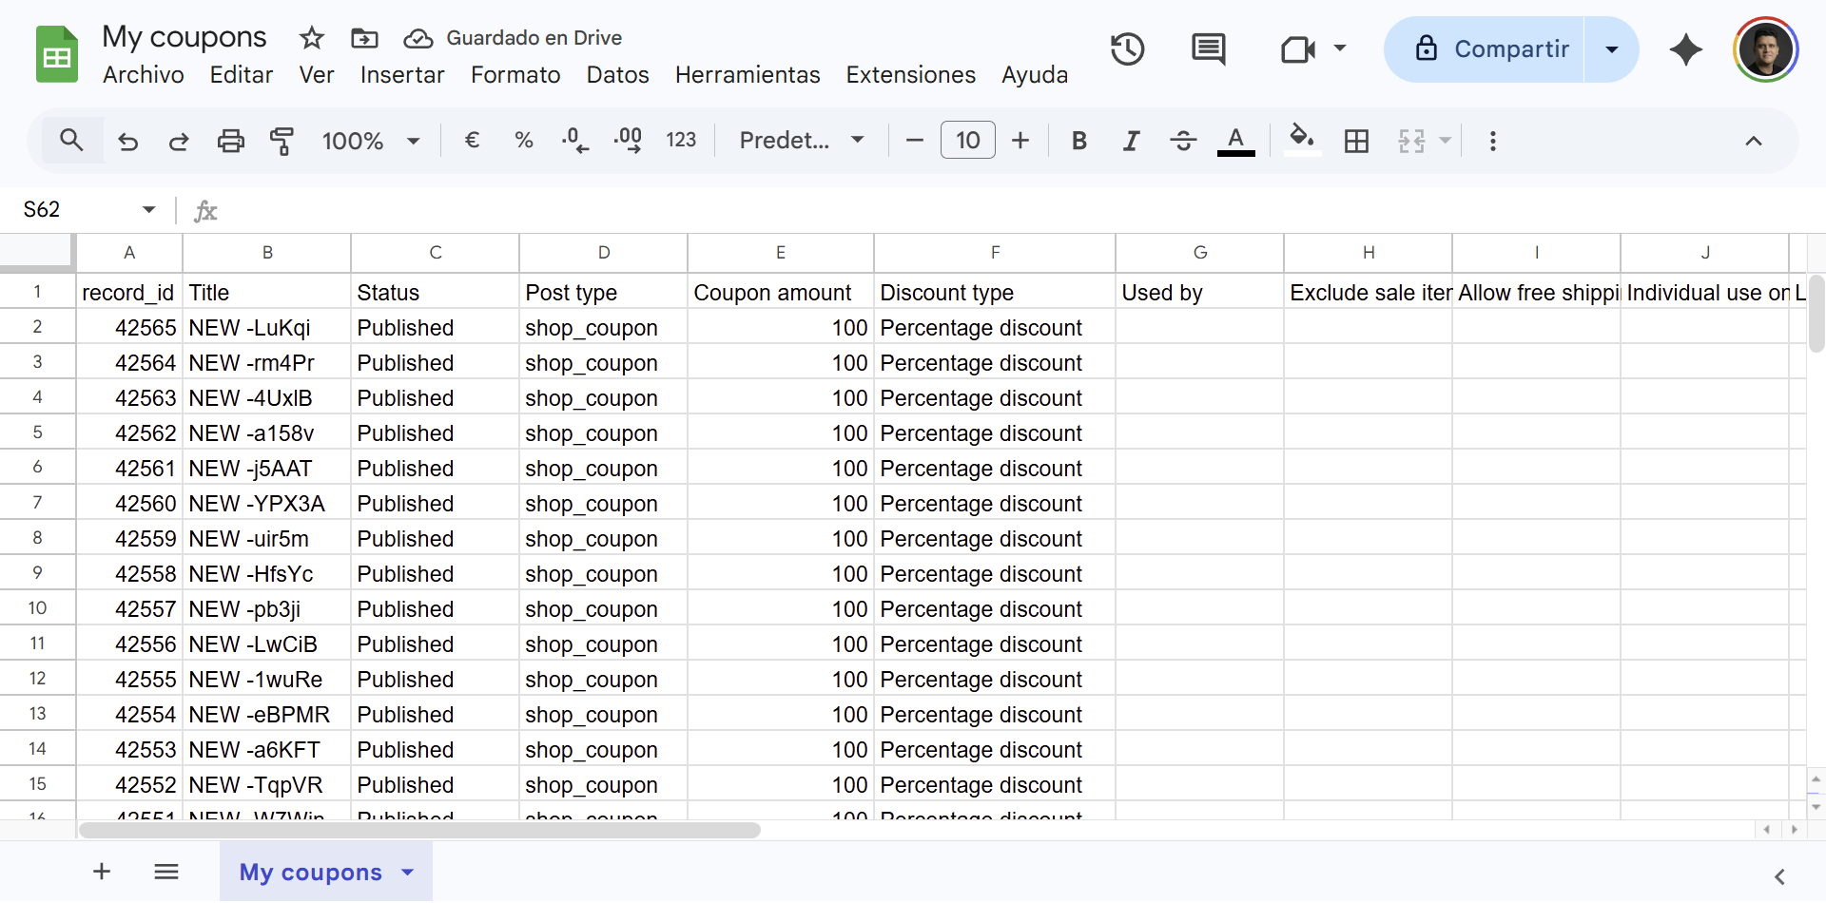1826x903 pixels.
Task: Click the paint format roller icon
Action: tap(282, 141)
